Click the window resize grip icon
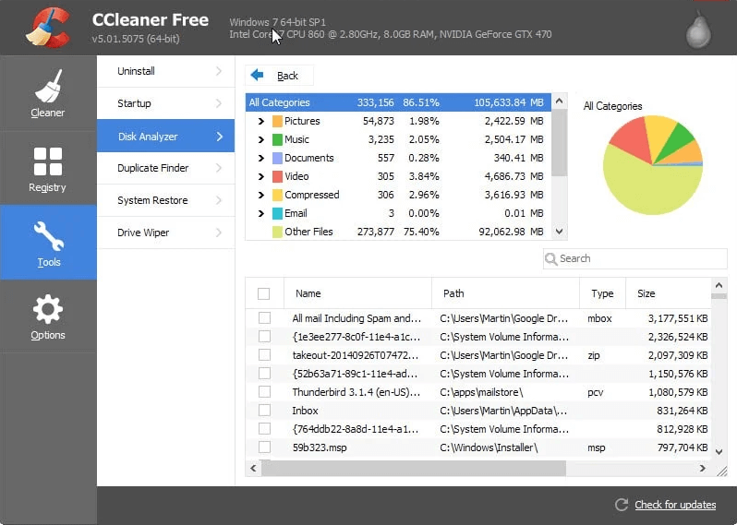The height and width of the screenshot is (525, 737). pos(722,471)
